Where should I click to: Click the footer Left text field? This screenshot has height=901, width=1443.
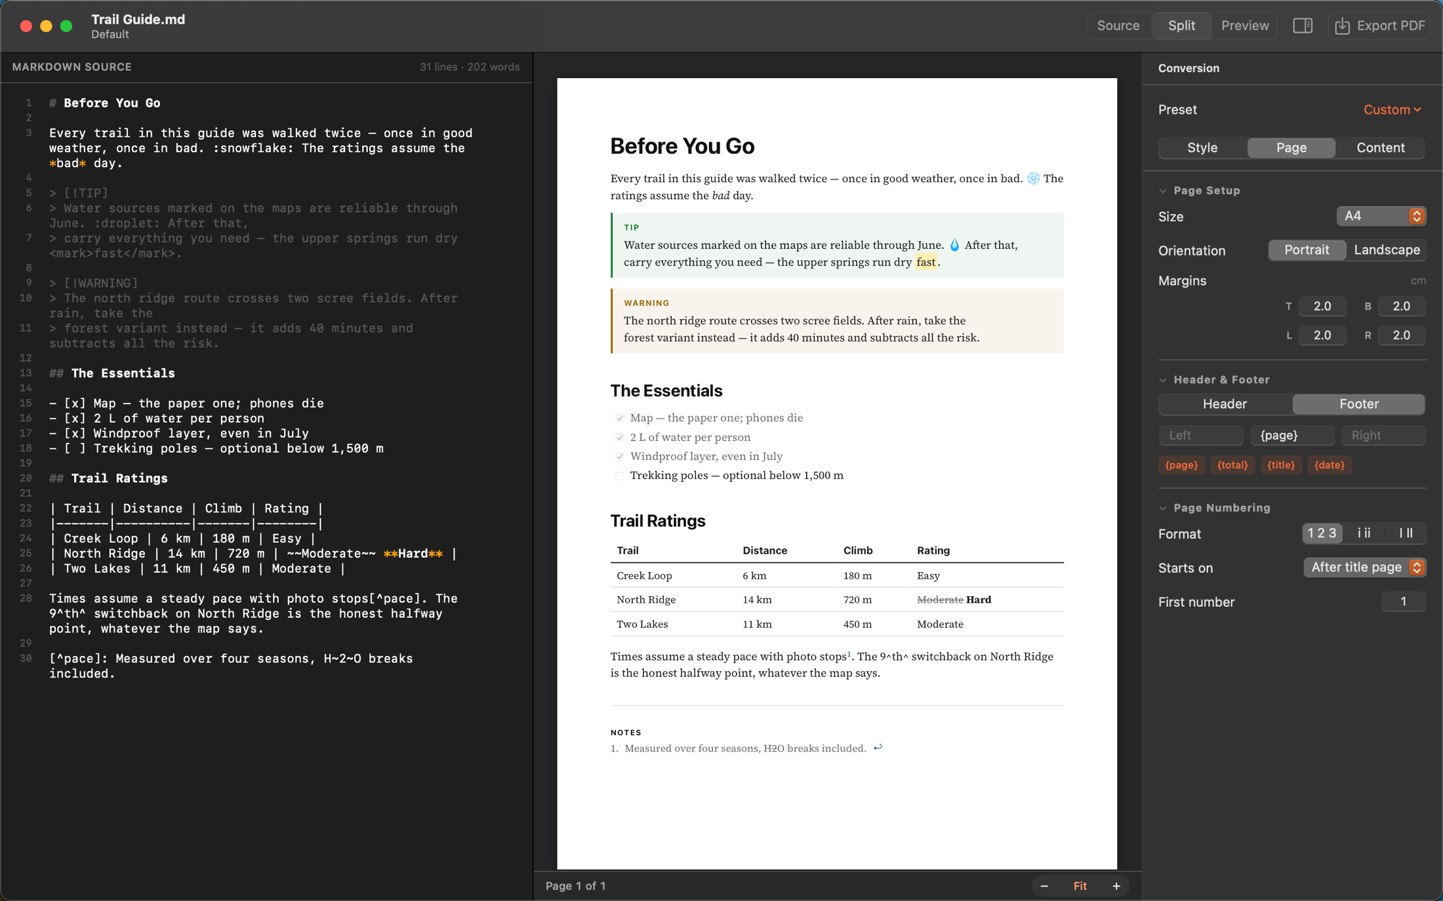[x=1200, y=435]
